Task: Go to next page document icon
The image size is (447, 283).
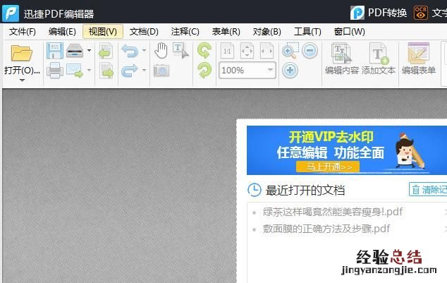Action: click(x=106, y=71)
